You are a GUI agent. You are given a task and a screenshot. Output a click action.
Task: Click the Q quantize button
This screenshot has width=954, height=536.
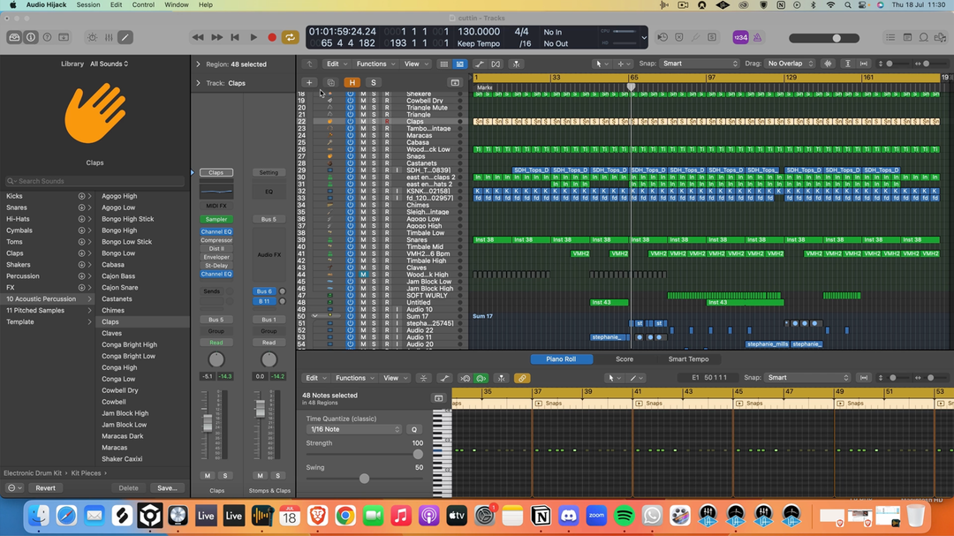coord(413,429)
